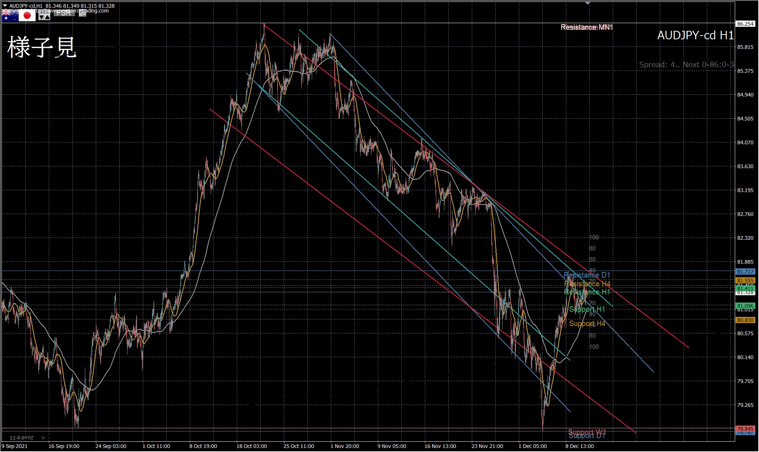Toggle the FSR button
This screenshot has width=759, height=452.
pyautogui.click(x=64, y=13)
